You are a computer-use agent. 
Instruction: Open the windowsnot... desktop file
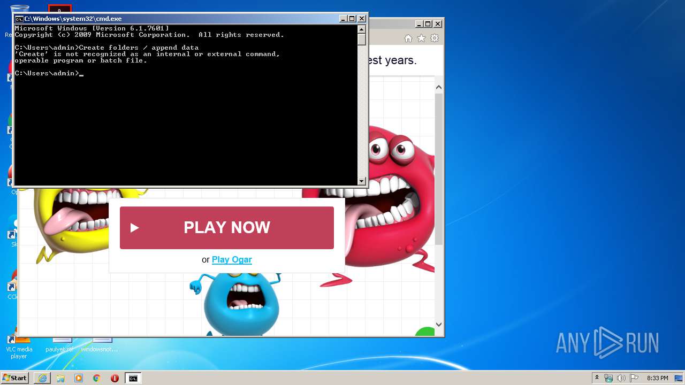point(100,345)
